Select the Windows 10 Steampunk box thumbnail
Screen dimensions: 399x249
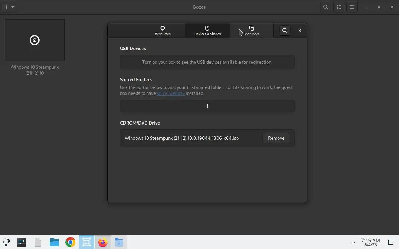pyautogui.click(x=35, y=40)
